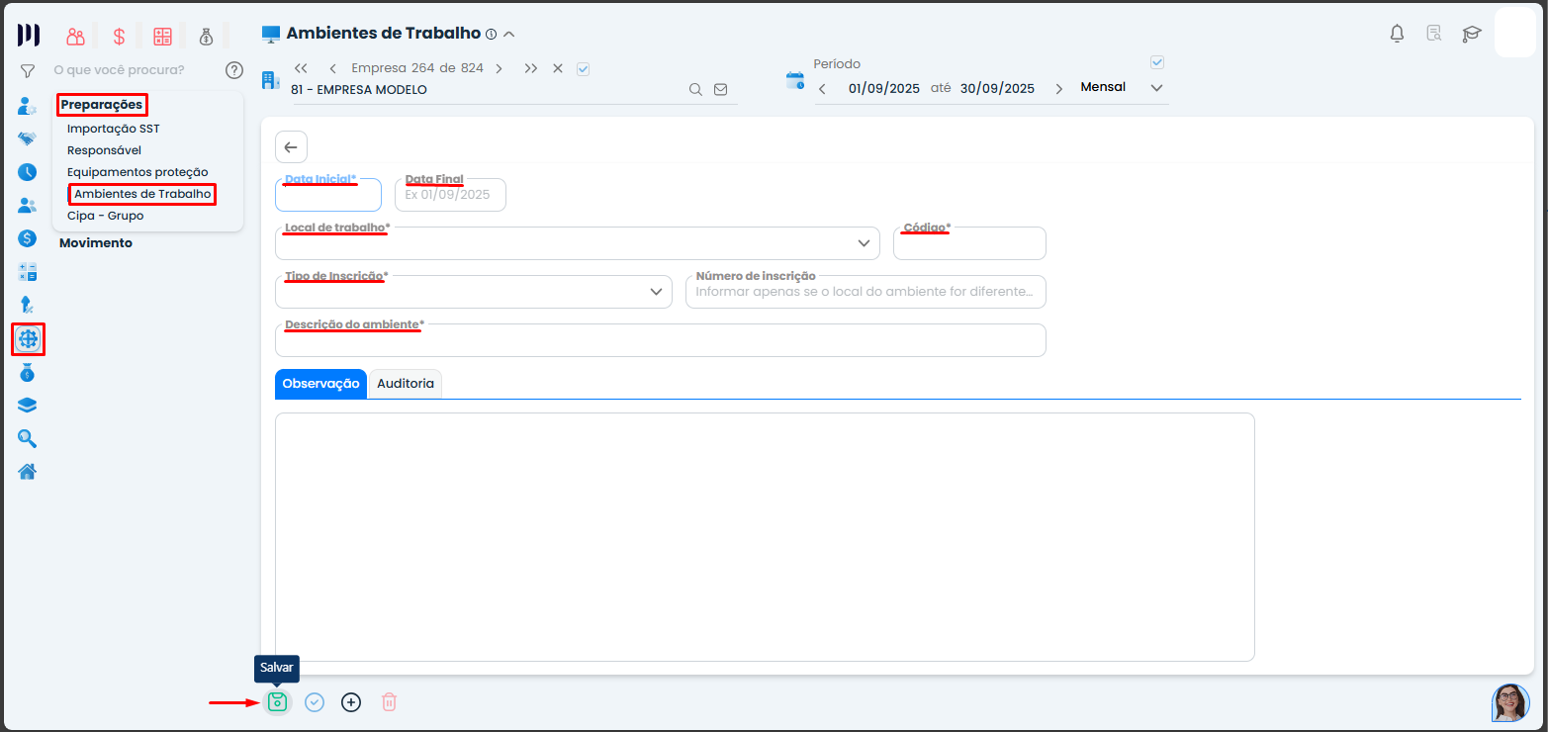The height and width of the screenshot is (732, 1548).
Task: Open the notifications bell icon
Action: pos(1396,33)
